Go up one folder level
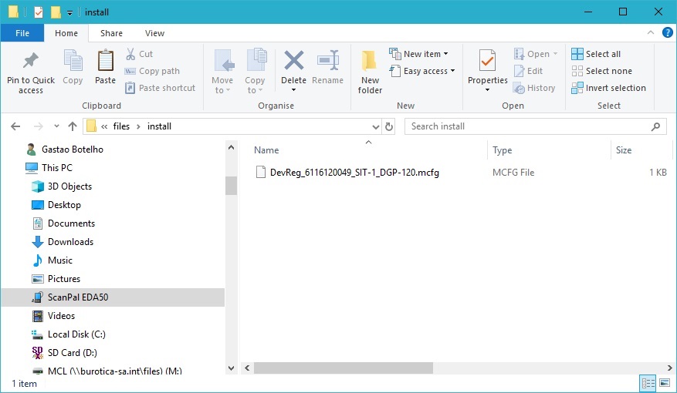 point(73,126)
